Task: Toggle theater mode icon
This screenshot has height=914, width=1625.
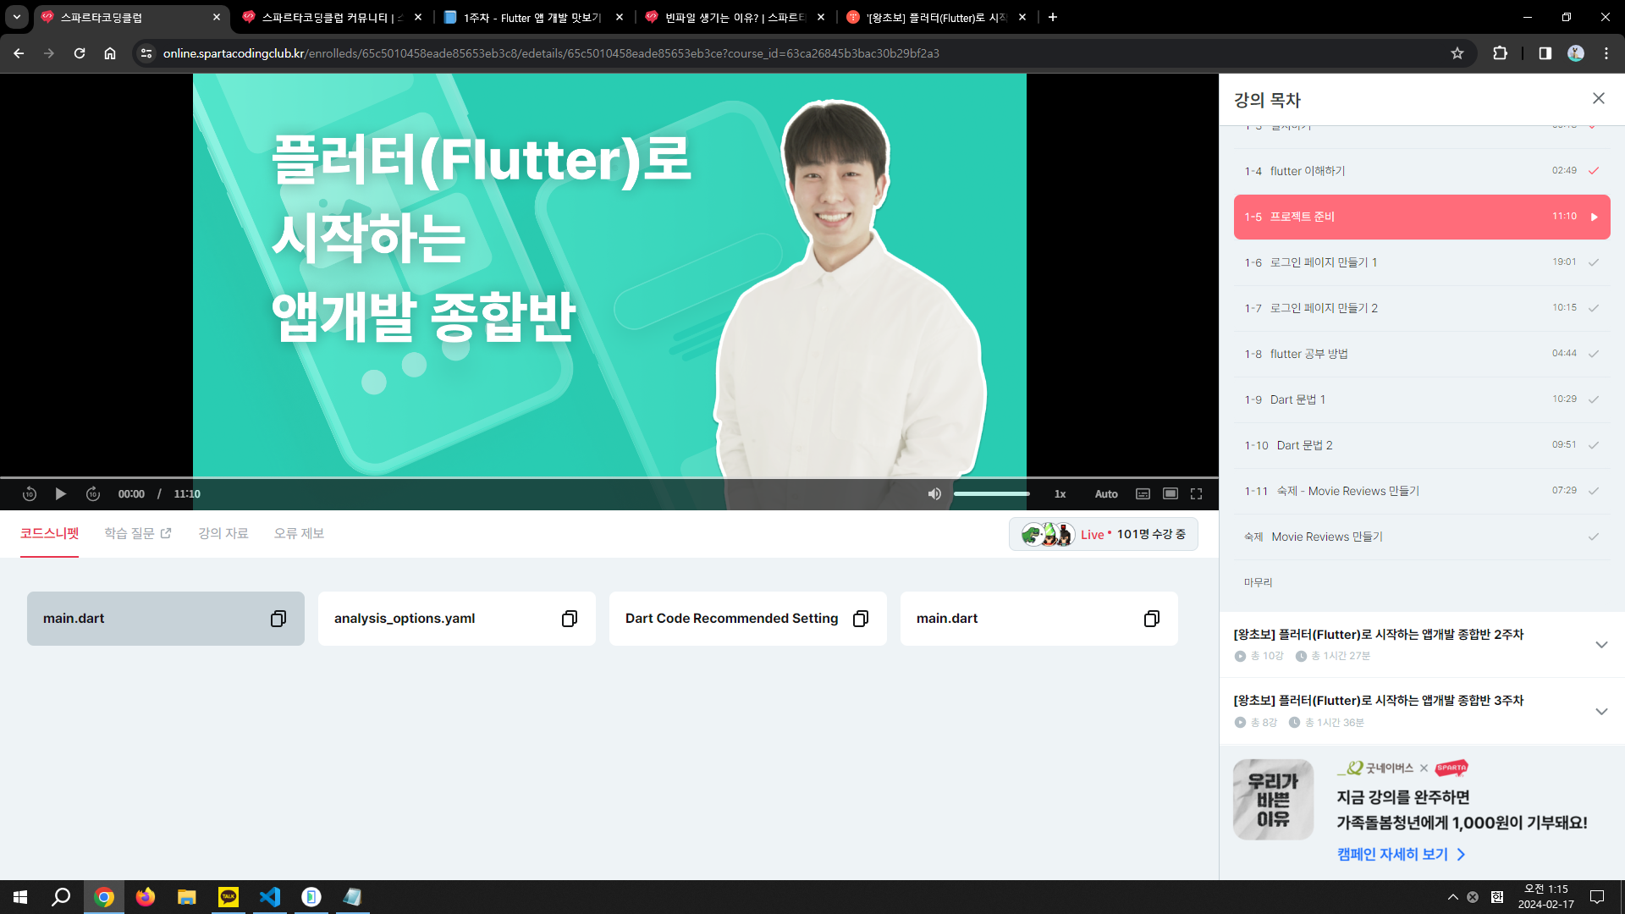Action: pyautogui.click(x=1171, y=493)
